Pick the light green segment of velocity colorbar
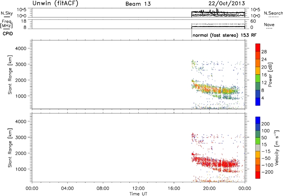The height and width of the screenshot is (196, 283). (x=258, y=141)
